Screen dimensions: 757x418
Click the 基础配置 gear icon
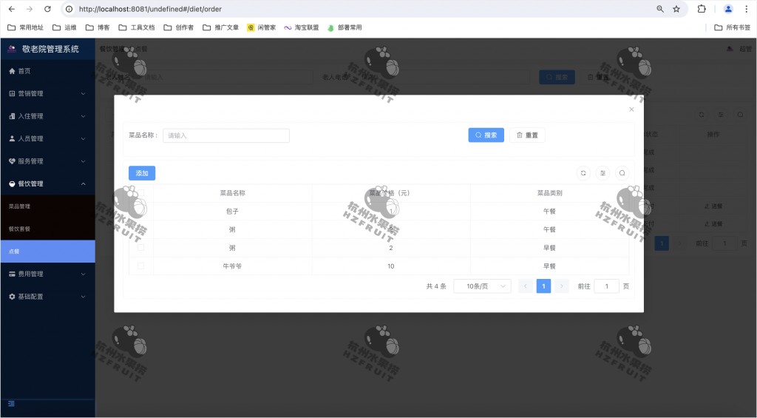(x=12, y=296)
